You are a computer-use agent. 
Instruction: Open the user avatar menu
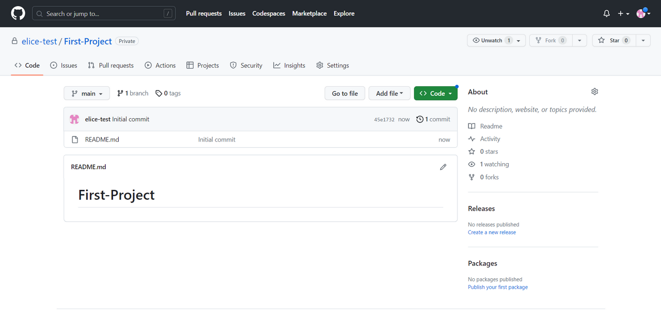(643, 13)
